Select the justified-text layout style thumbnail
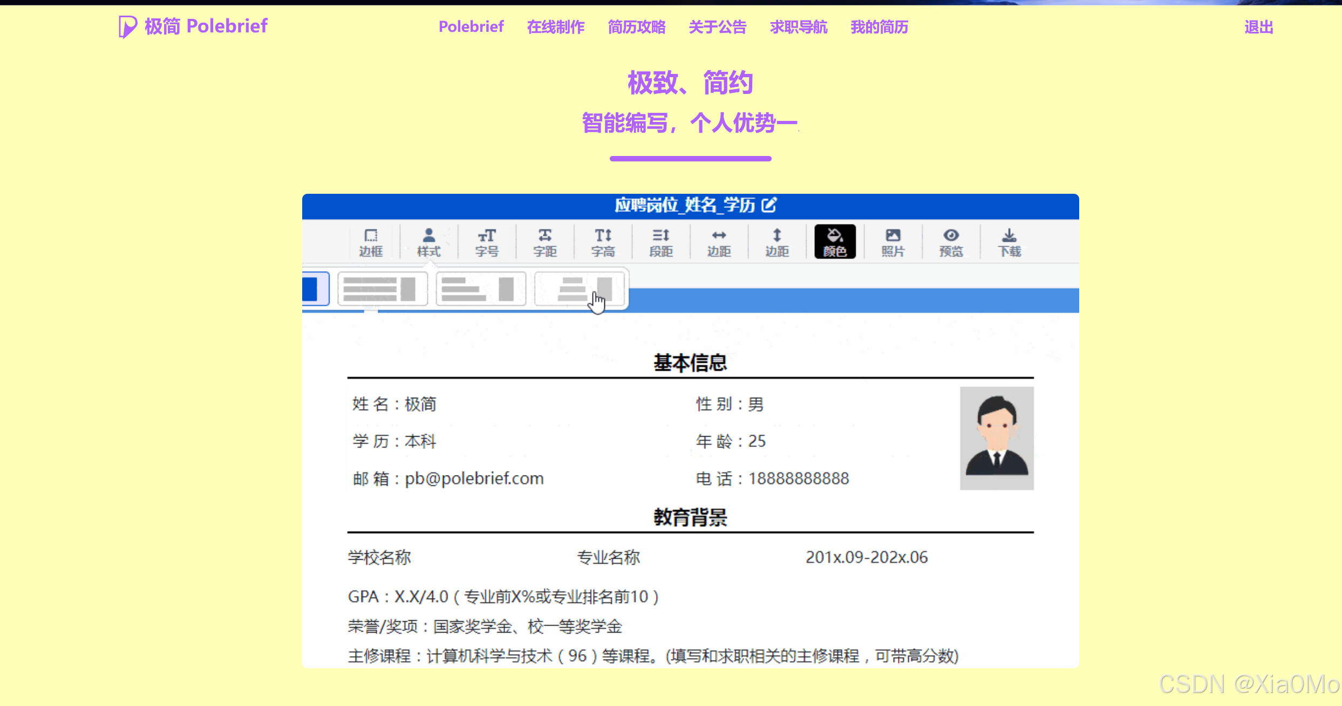The height and width of the screenshot is (706, 1342). click(383, 289)
